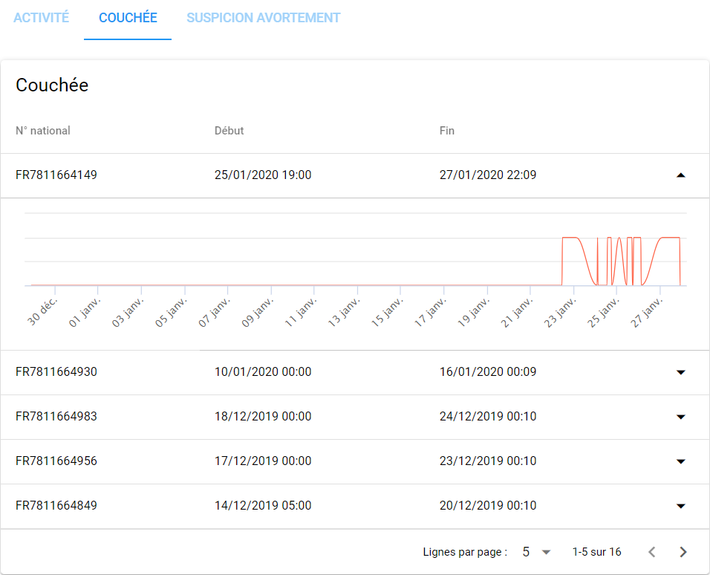
Task: Select national number FR7811664983
Action: click(x=56, y=416)
